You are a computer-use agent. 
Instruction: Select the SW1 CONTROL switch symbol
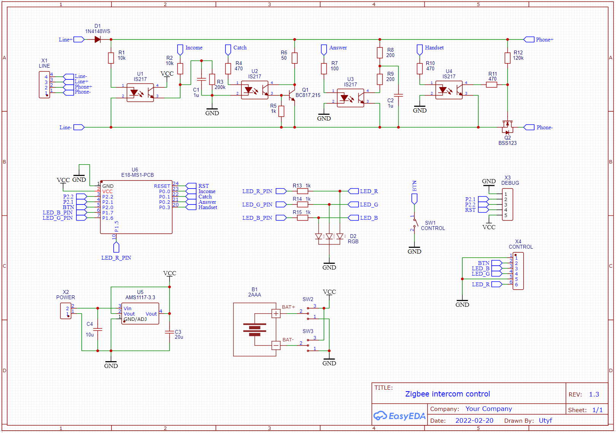point(415,223)
